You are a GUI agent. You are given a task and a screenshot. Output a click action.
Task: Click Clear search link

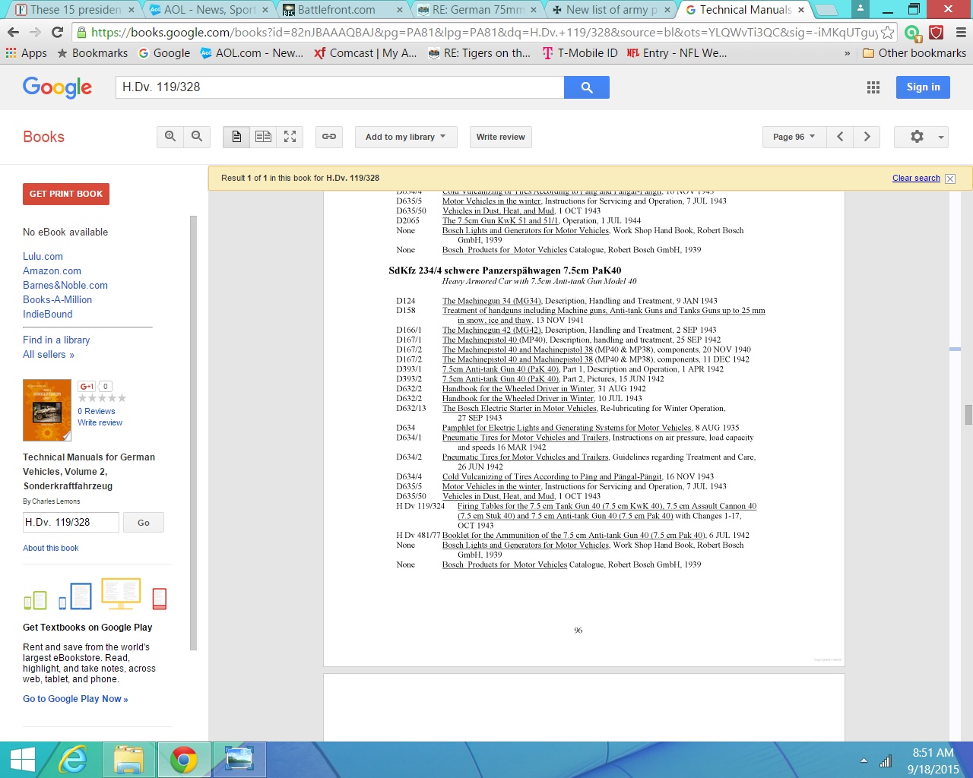point(916,178)
